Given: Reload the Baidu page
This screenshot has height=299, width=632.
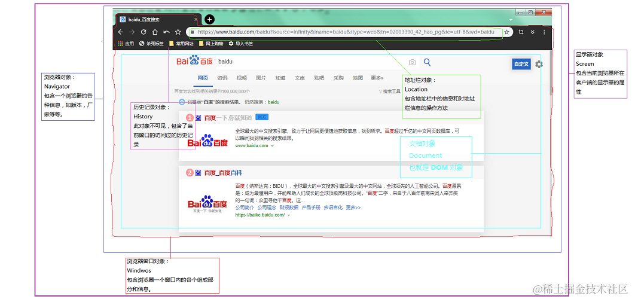Looking at the screenshot, I should [x=143, y=32].
